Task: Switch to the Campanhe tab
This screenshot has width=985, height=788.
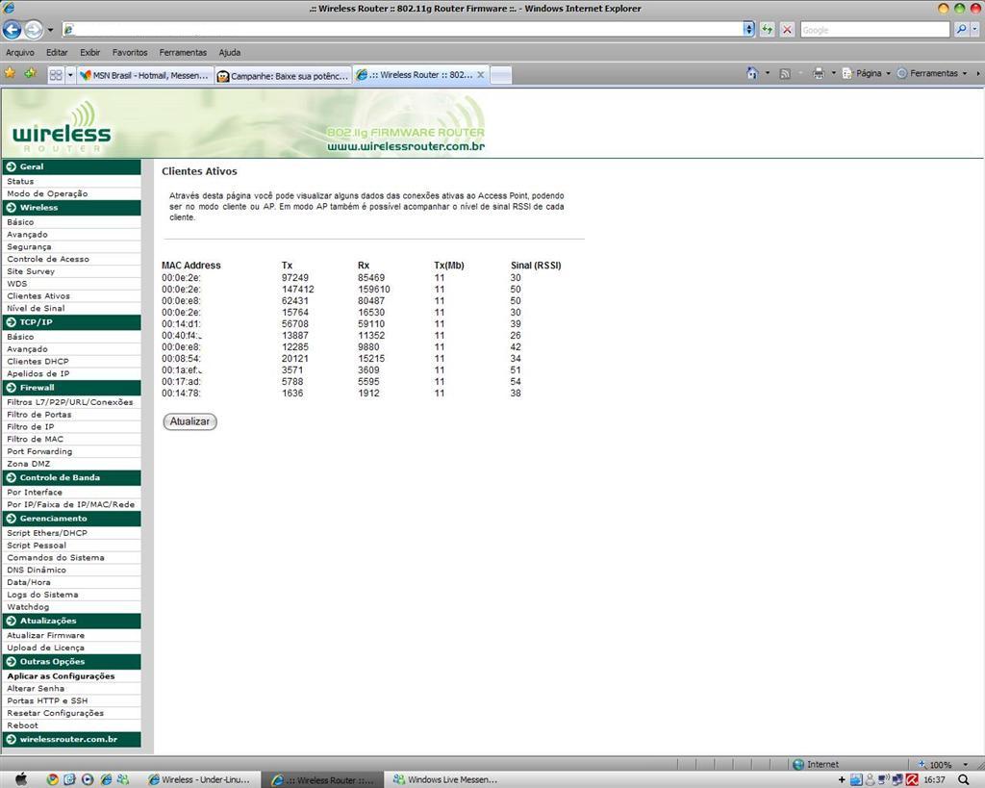Action: 283,75
